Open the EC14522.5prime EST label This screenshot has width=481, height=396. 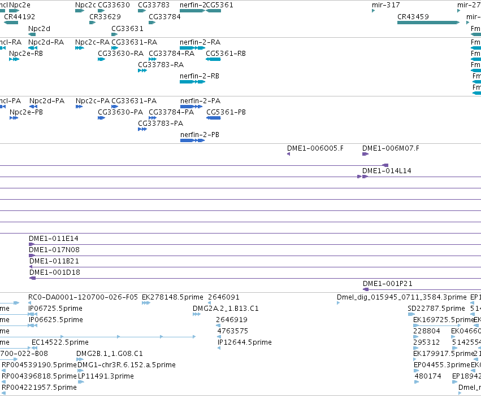60,342
